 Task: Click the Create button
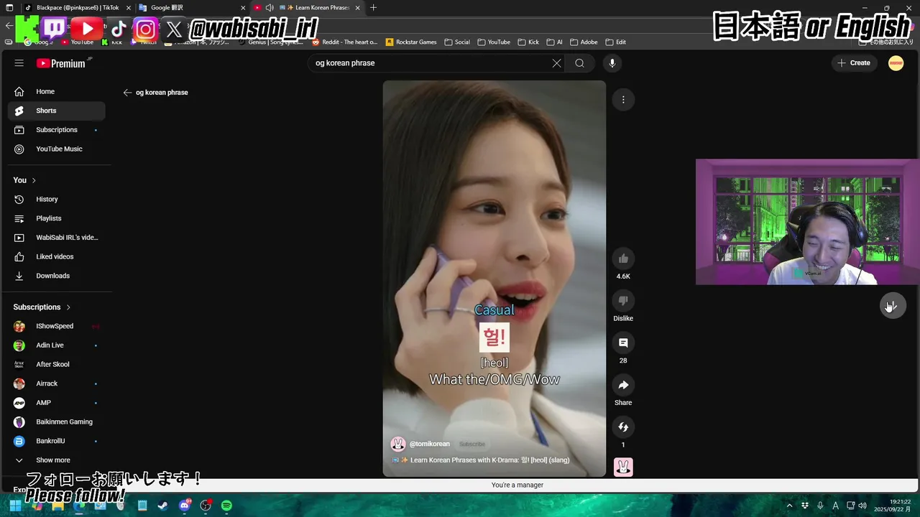point(854,63)
